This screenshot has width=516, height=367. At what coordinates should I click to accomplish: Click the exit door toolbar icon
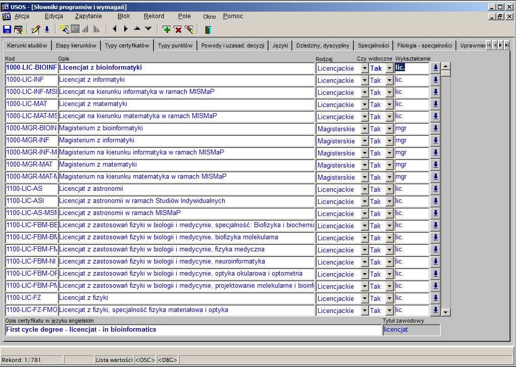pyautogui.click(x=208, y=30)
